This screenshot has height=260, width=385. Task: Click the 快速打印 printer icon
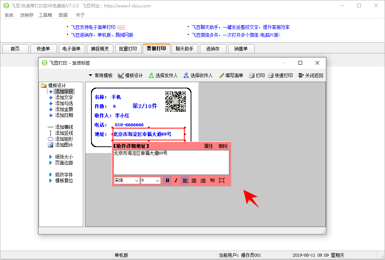pyautogui.click(x=271, y=75)
